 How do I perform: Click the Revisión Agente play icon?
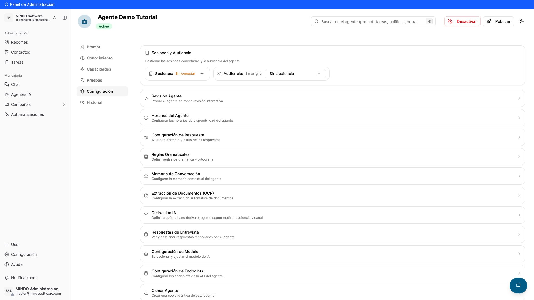(x=146, y=98)
